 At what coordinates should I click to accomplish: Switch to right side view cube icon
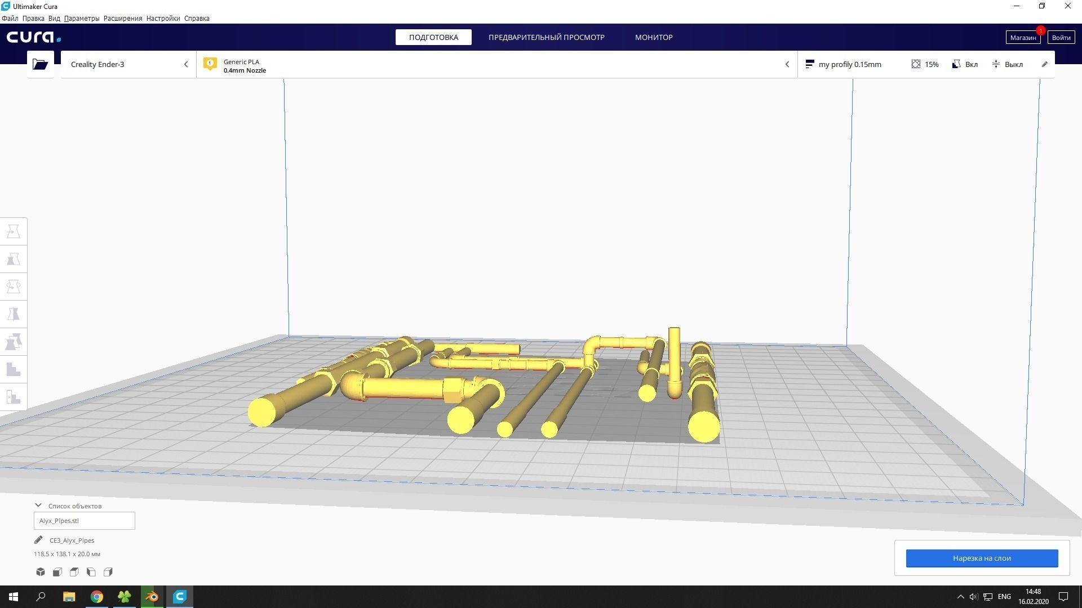coord(108,572)
